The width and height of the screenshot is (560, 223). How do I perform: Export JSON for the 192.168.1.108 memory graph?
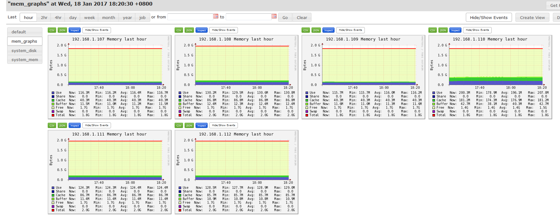coord(189,30)
